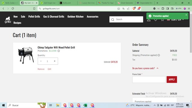Click the site Search input box
The height and width of the screenshot is (108, 192).
tap(126, 19)
